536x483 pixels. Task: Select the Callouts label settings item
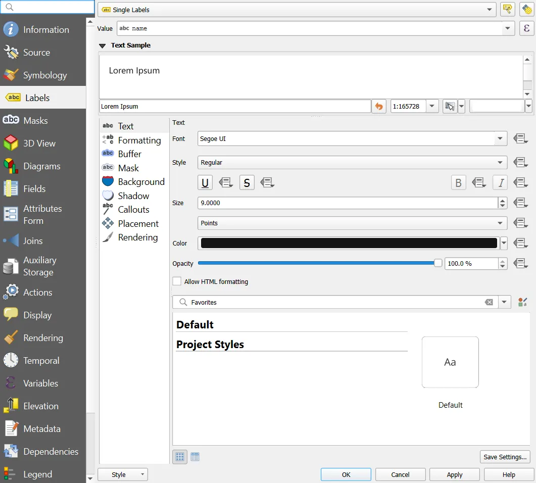134,210
